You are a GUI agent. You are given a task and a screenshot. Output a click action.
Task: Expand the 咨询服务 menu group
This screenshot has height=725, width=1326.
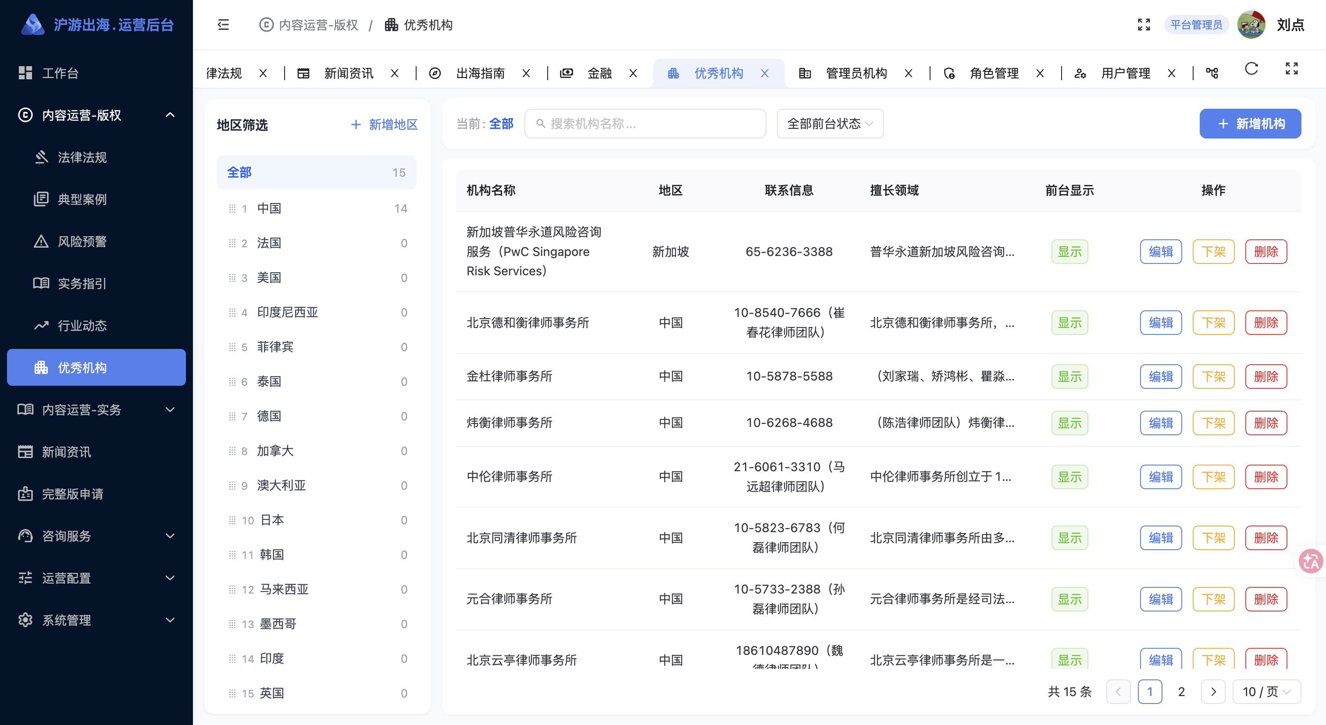(96, 536)
